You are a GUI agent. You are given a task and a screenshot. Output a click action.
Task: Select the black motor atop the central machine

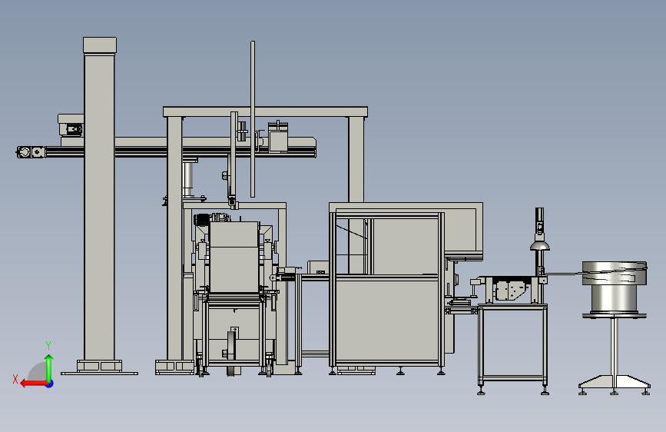pos(202,220)
